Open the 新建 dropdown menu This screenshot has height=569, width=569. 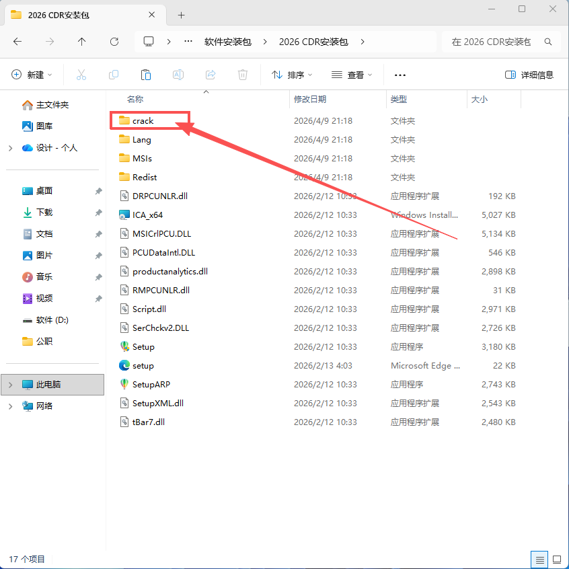pyautogui.click(x=32, y=75)
